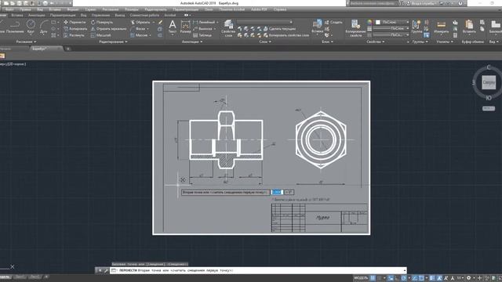The image size is (502, 282).
Task: Click Копирование свойств (Match Properties)
Action: (355, 28)
